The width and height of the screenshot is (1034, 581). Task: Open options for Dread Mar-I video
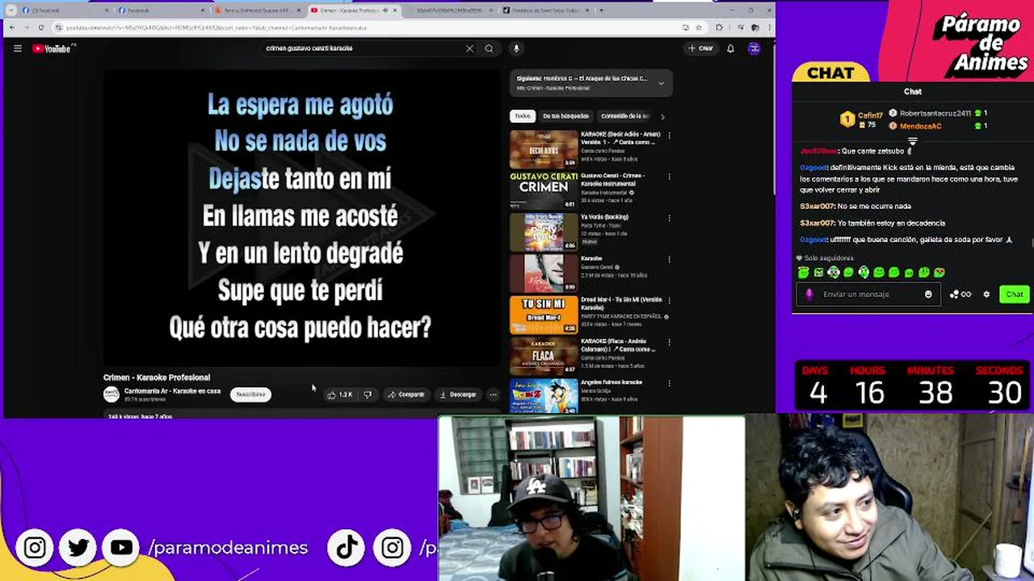669,301
